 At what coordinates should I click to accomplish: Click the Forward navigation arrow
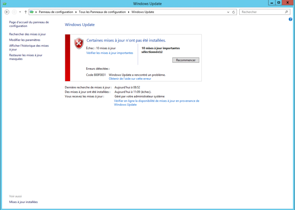[x=14, y=12]
